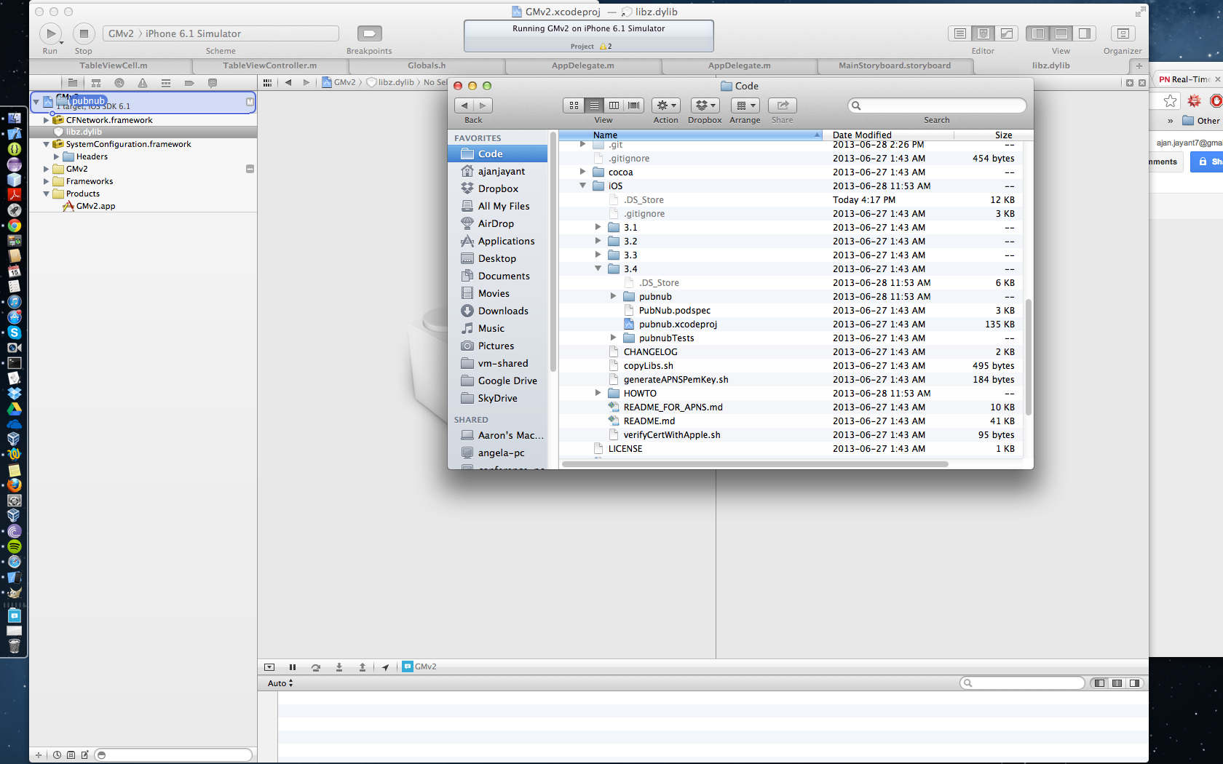The height and width of the screenshot is (764, 1223).
Task: Click the Run button in Xcode
Action: (x=50, y=33)
